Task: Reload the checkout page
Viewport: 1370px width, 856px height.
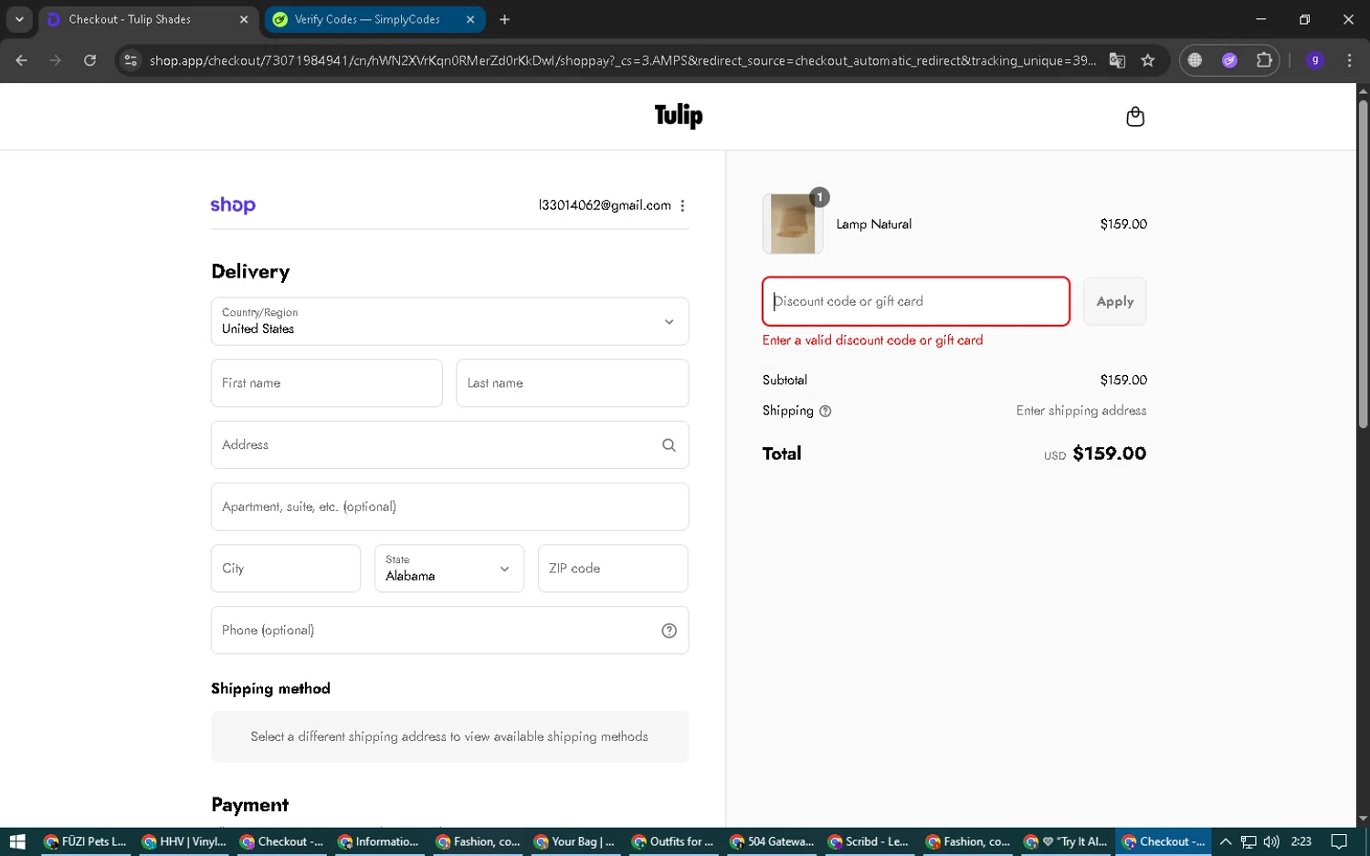Action: click(x=90, y=60)
